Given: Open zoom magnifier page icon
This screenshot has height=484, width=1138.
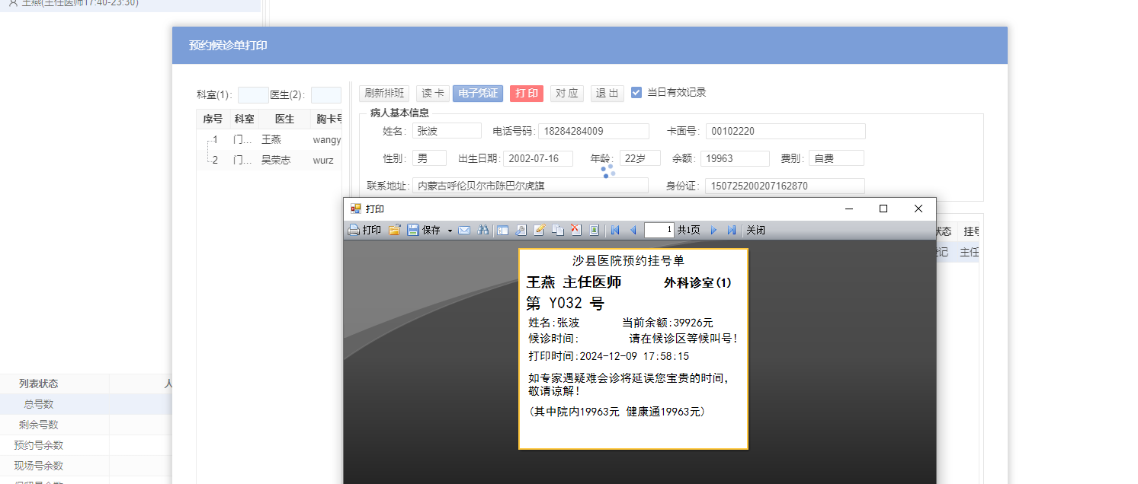Looking at the screenshot, I should (x=521, y=230).
